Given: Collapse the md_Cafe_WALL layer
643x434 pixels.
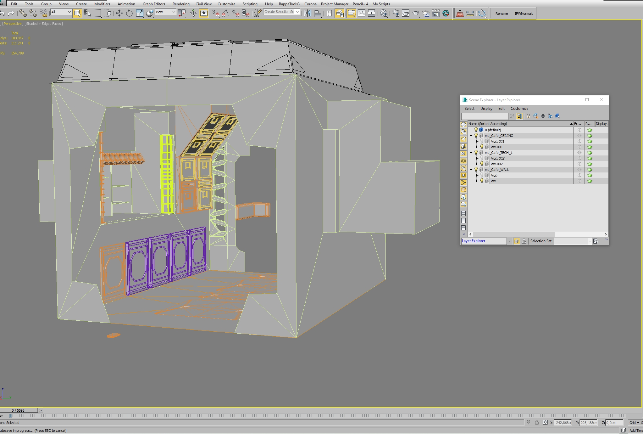Looking at the screenshot, I should 471,170.
